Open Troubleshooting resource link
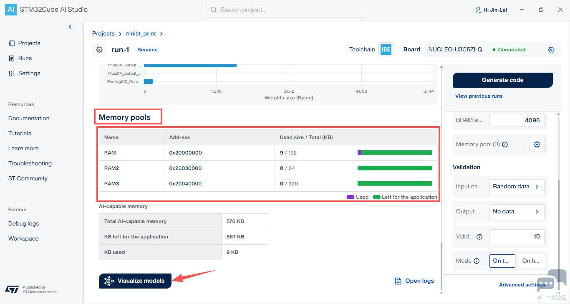Image resolution: width=570 pixels, height=304 pixels. coord(30,163)
